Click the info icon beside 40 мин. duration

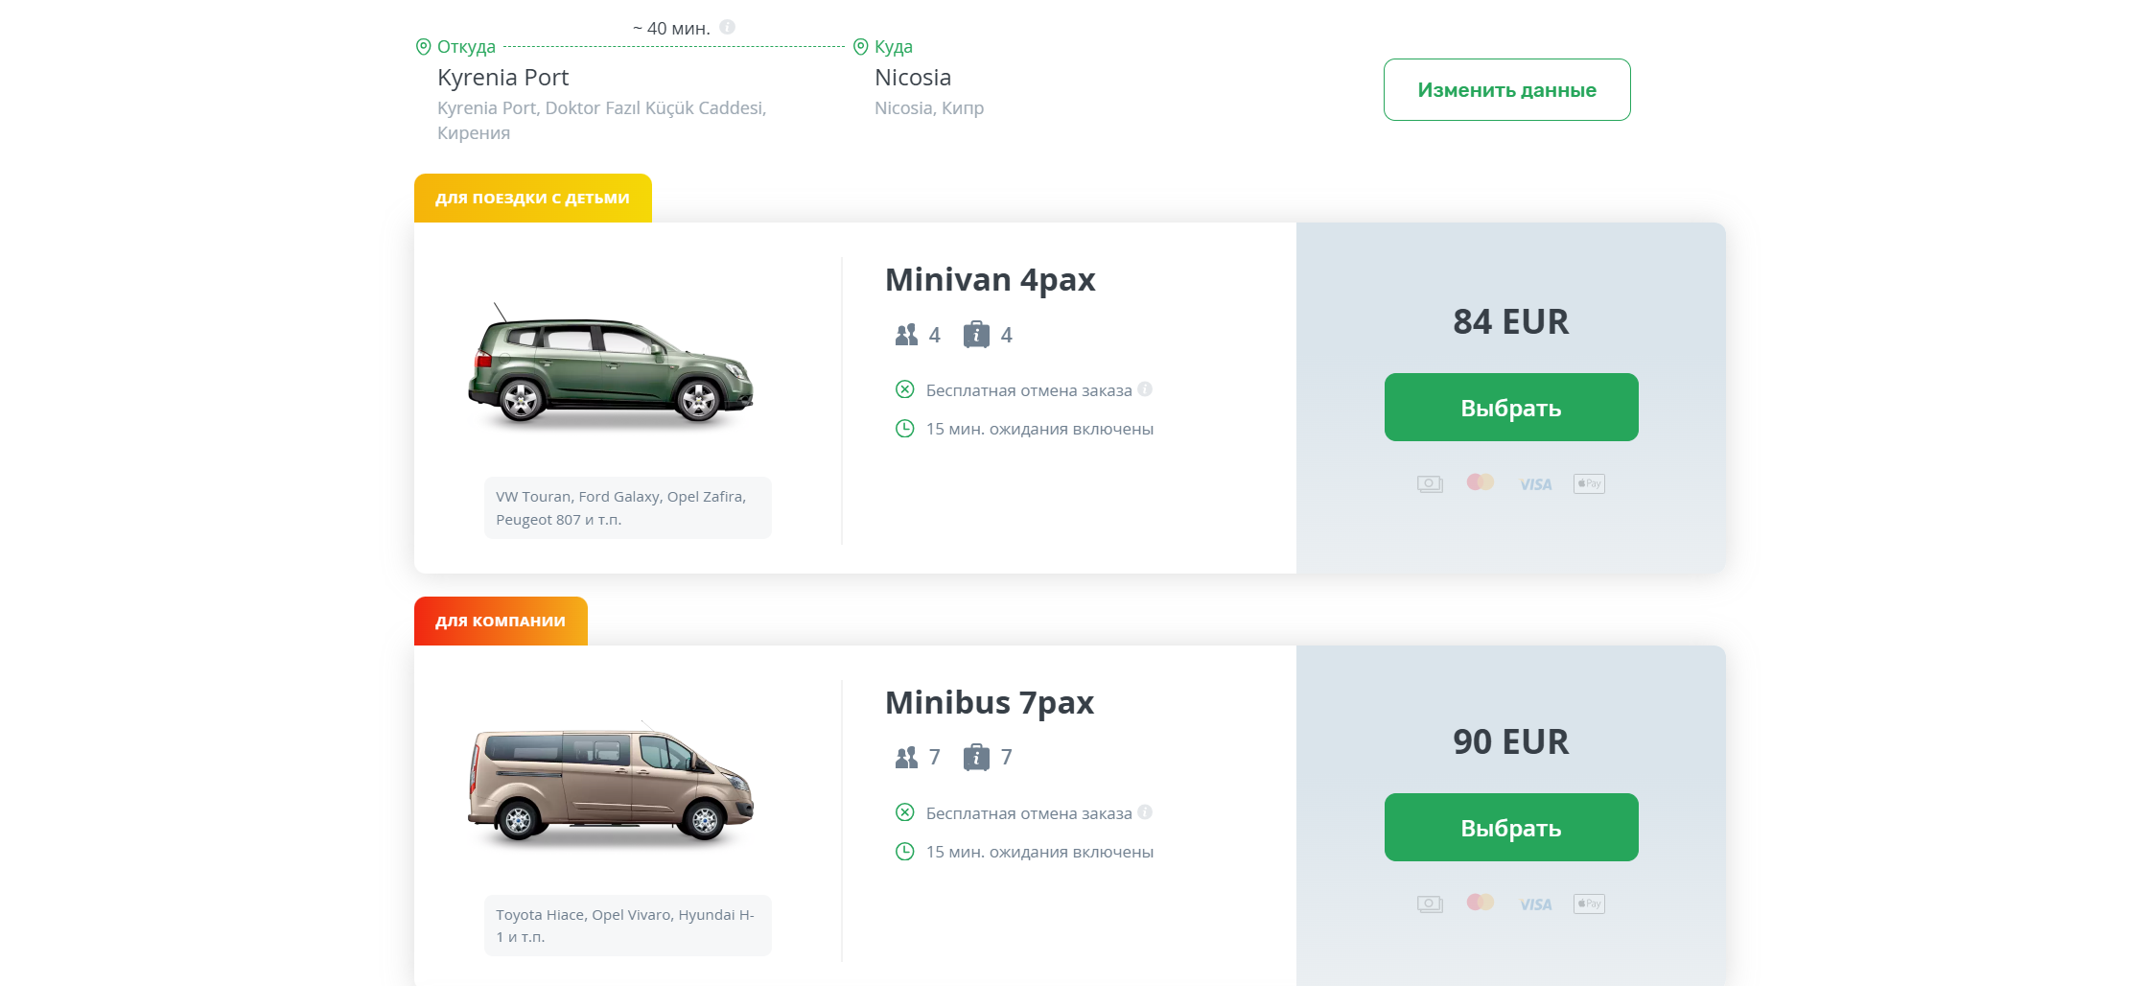728,27
